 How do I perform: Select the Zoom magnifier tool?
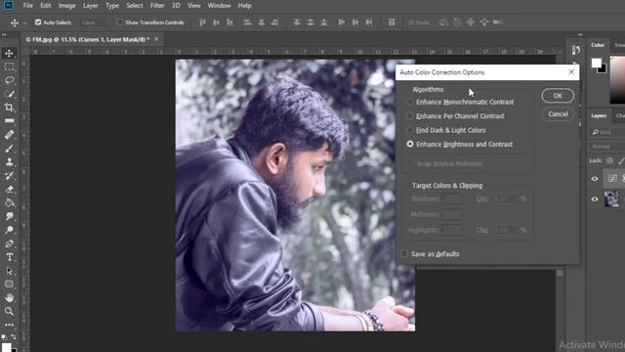click(9, 311)
